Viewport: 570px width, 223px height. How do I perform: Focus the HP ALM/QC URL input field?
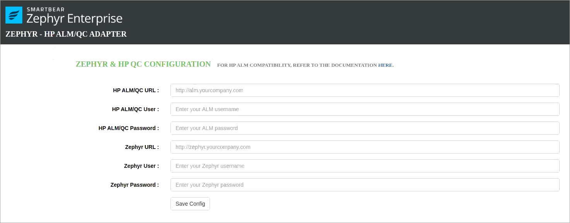tap(365, 90)
